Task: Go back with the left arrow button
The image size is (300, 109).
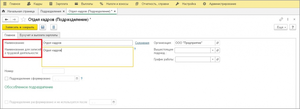Action: pos(6,19)
